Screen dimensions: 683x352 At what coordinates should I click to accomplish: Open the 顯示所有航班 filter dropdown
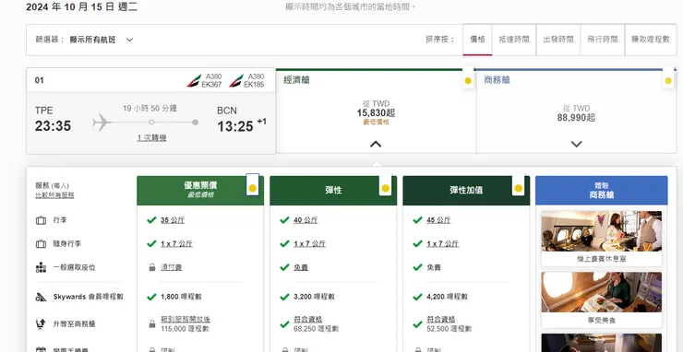[102, 40]
